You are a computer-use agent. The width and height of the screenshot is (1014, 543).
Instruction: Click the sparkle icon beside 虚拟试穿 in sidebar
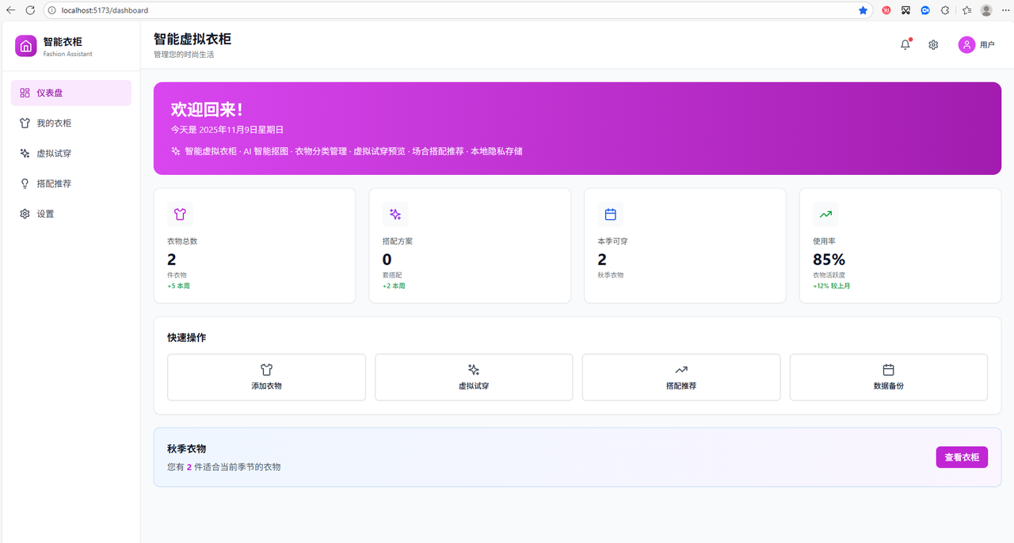tap(25, 153)
